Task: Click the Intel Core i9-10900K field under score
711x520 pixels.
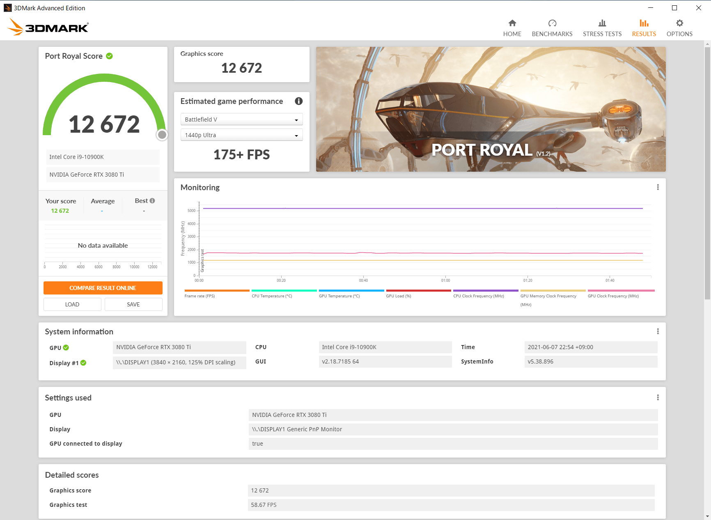Action: pyautogui.click(x=103, y=157)
